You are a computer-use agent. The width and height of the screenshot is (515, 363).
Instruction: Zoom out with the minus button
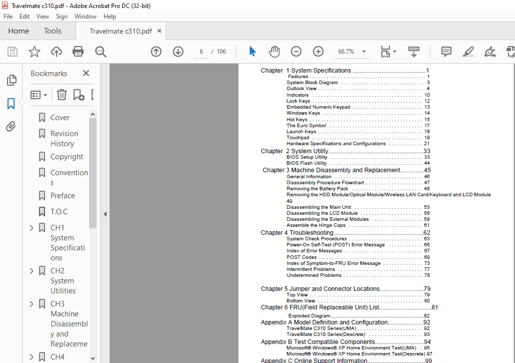coord(296,52)
